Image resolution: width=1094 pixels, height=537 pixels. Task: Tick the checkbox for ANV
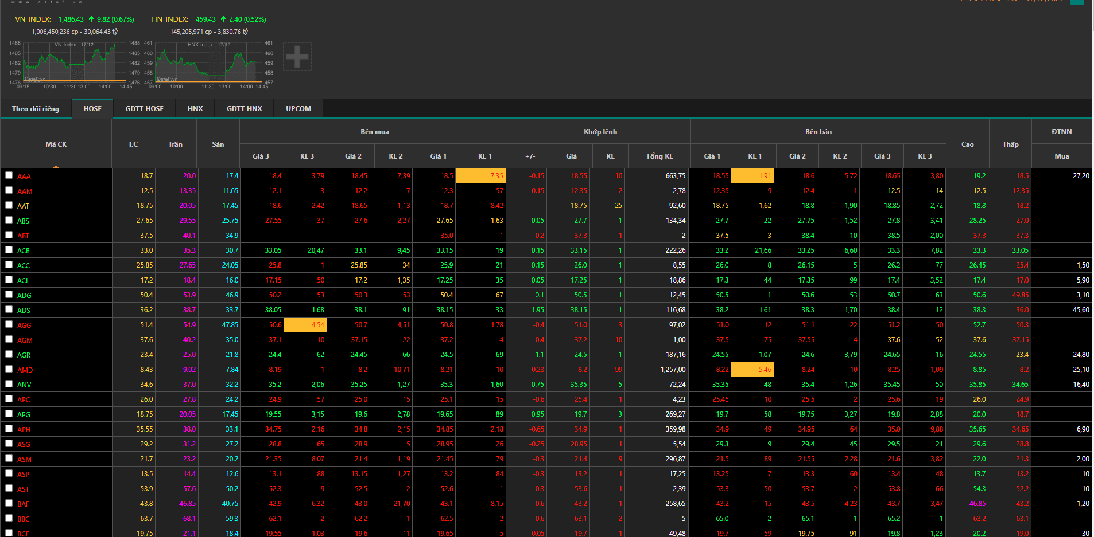coord(9,384)
